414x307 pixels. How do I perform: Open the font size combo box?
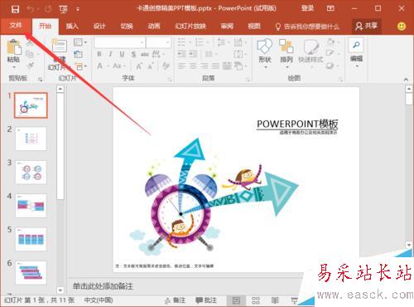[x=158, y=42]
